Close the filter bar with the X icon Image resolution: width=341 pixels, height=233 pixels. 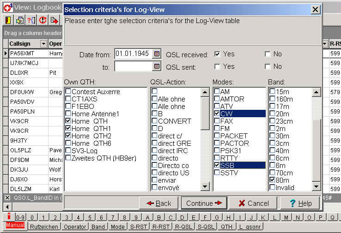(x=7, y=197)
